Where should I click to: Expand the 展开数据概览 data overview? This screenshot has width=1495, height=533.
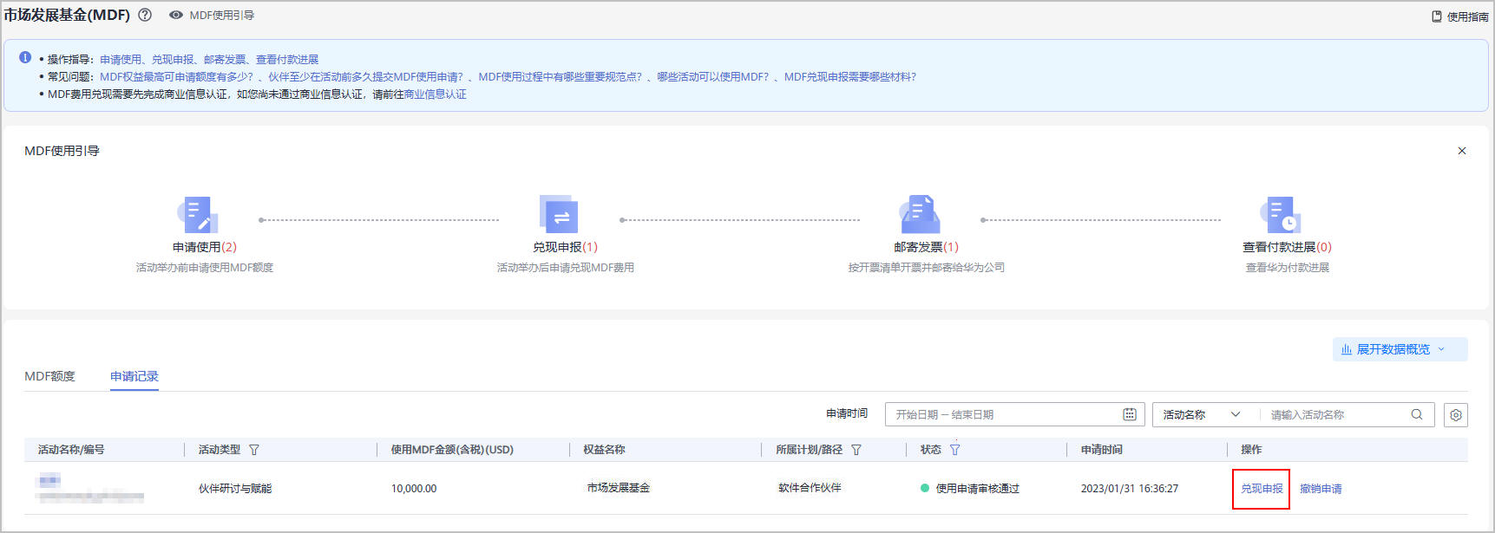pos(1400,349)
